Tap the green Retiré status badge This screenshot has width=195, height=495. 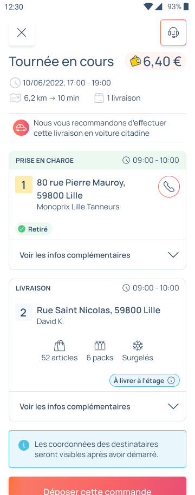(34, 229)
